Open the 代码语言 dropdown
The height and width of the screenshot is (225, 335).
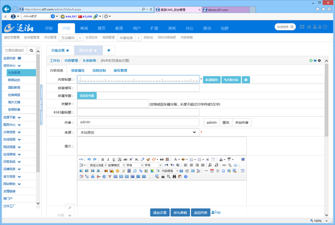click(x=169, y=171)
